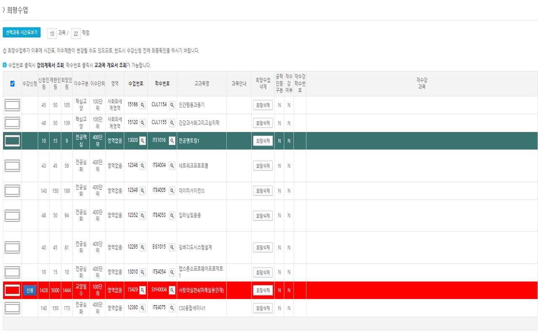Click course name 데이터사이언스
The height and width of the screenshot is (336, 538).
click(192, 191)
